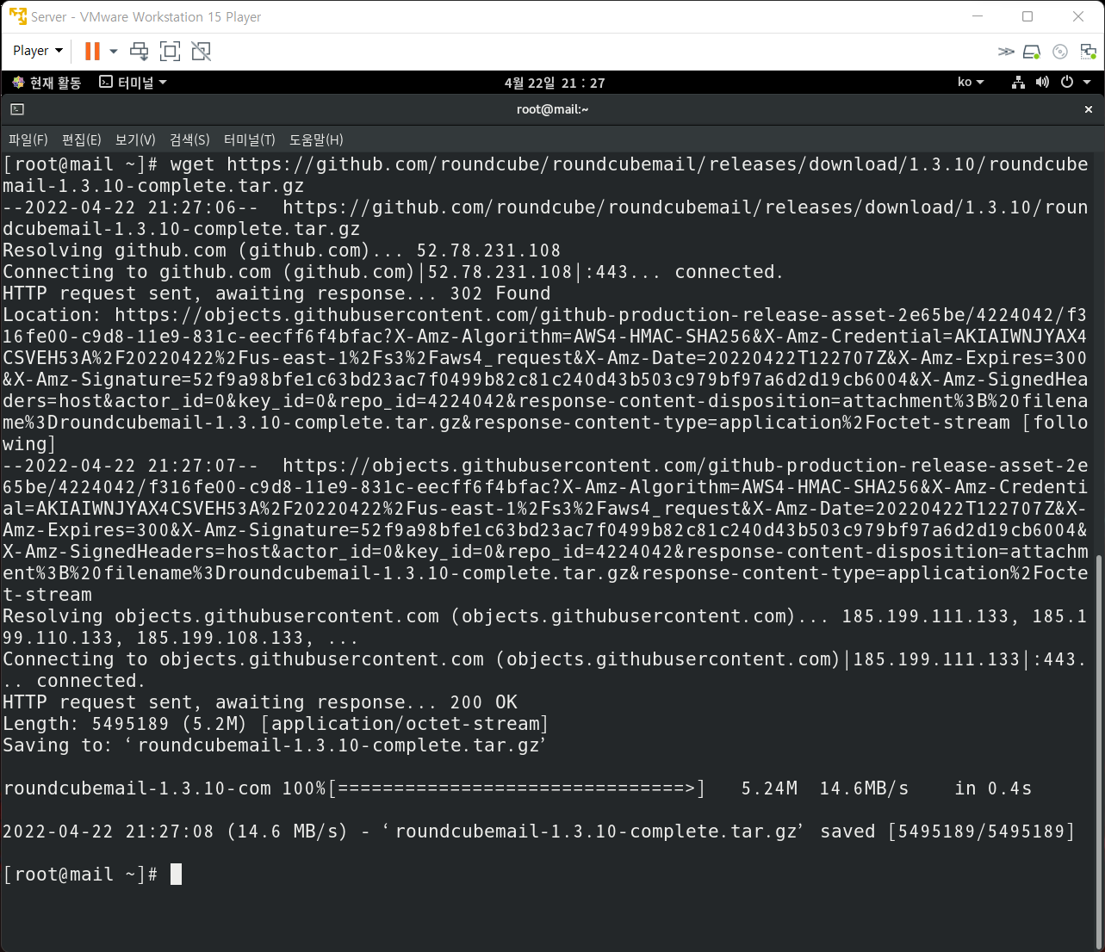Screen dimensions: 1105x952
Task: Toggle Unity mode icon
Action: [202, 52]
